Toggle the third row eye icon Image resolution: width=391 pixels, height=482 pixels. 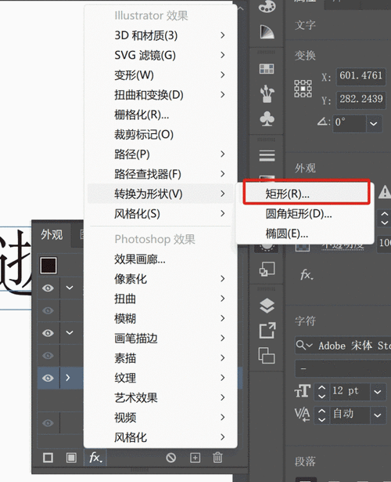(x=48, y=333)
